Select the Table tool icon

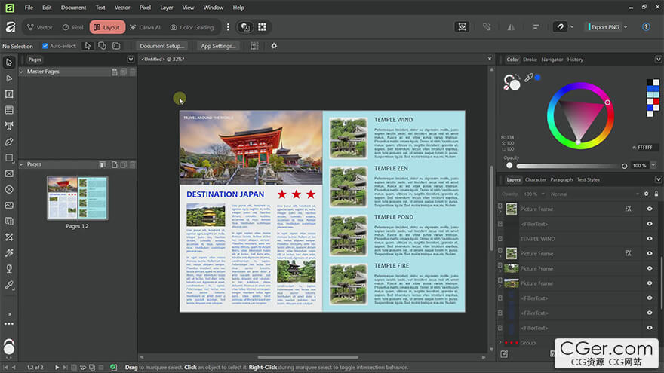(9, 110)
